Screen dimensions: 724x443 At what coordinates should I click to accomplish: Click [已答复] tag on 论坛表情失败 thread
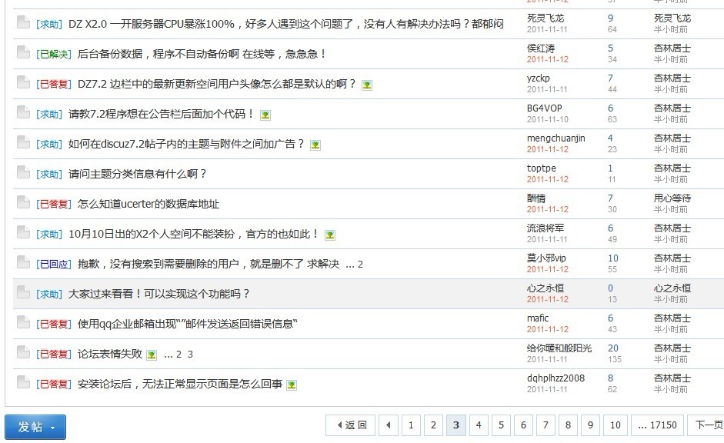tap(54, 354)
